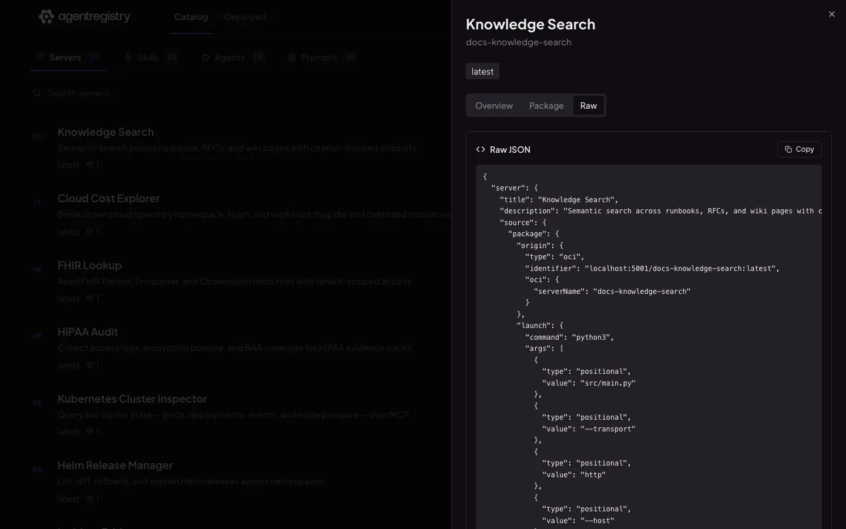Click the latest label under HIPAA Audit
The height and width of the screenshot is (529, 846).
pyautogui.click(x=68, y=365)
